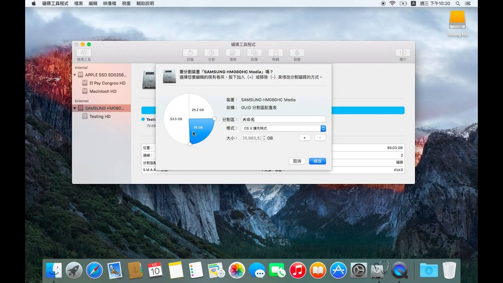Open Notes from the Dock
Screen dimensions: 503x283
(x=176, y=270)
